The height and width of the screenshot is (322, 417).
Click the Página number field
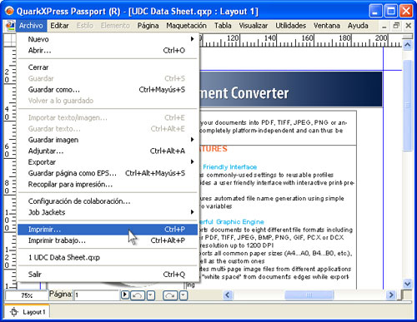[96, 295]
